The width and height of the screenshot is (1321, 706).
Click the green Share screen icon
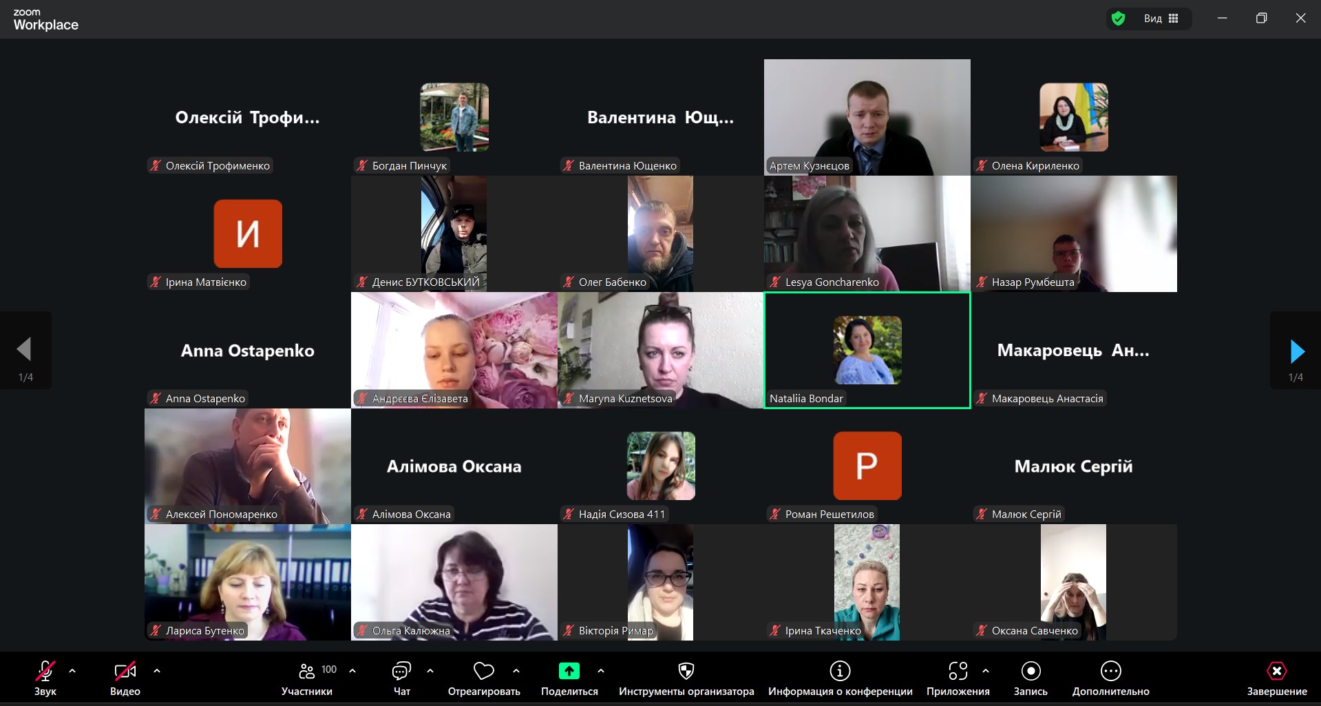click(x=569, y=671)
